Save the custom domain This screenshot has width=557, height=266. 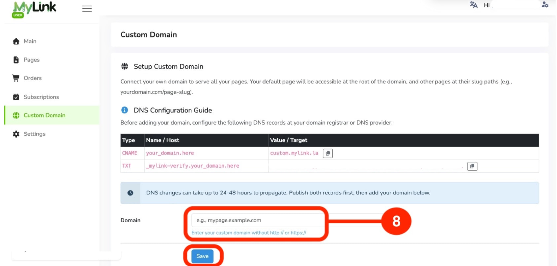(202, 256)
